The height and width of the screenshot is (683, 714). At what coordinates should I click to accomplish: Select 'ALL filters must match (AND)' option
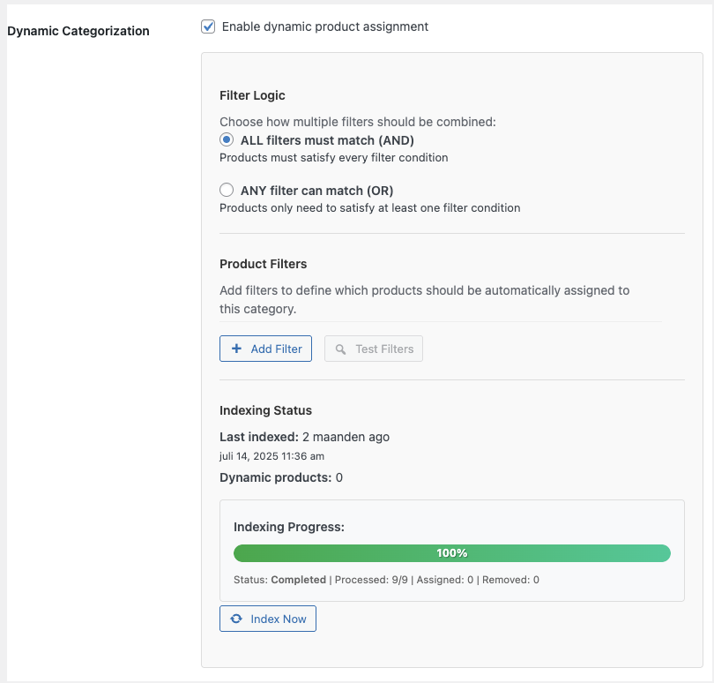tap(227, 139)
